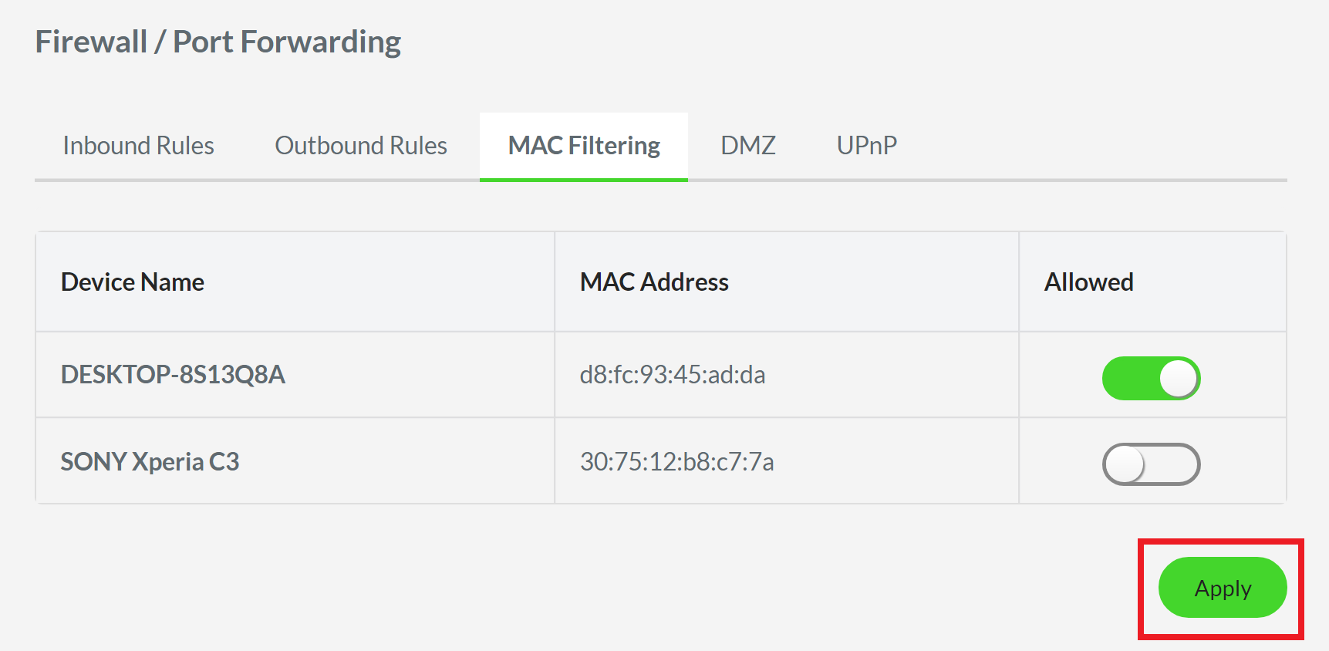
Task: Enable the SONY Xperia C3 allowed toggle
Action: pyautogui.click(x=1150, y=464)
